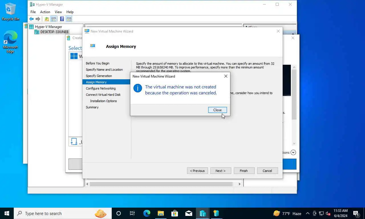Viewport: 365px width, 219px height.
Task: Open Action Center notifications icon
Action: coord(356,213)
